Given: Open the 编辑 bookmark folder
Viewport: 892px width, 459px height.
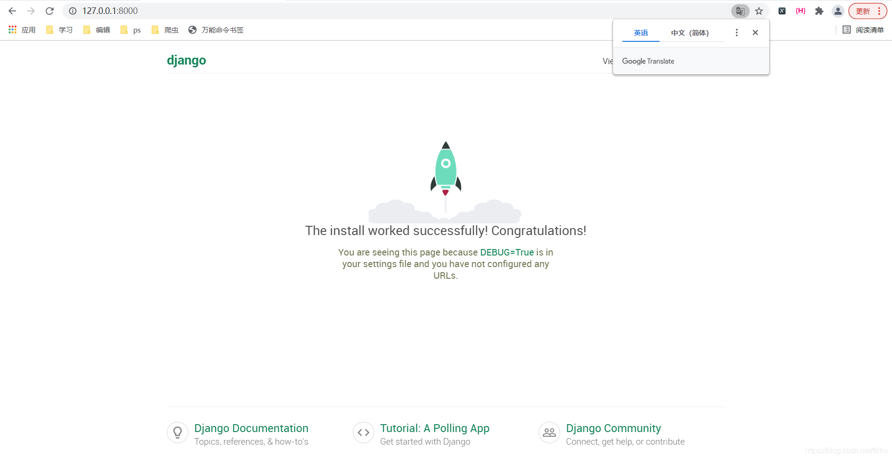Looking at the screenshot, I should click(x=96, y=30).
